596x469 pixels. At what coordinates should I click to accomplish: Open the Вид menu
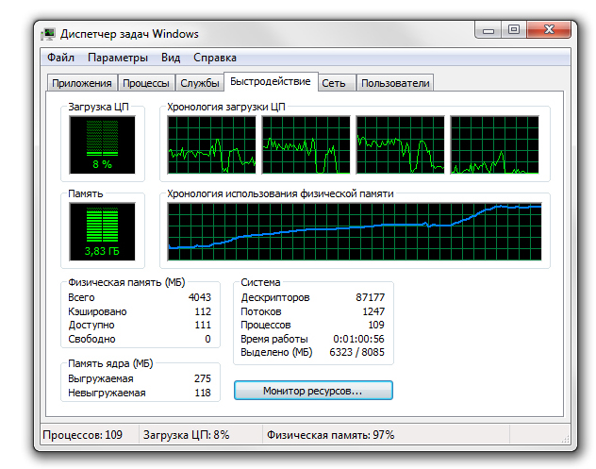coord(171,58)
